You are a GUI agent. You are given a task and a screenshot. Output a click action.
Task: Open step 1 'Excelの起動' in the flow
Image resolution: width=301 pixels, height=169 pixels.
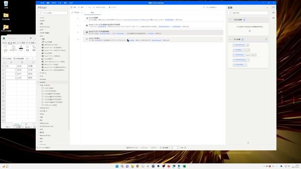(x=153, y=19)
